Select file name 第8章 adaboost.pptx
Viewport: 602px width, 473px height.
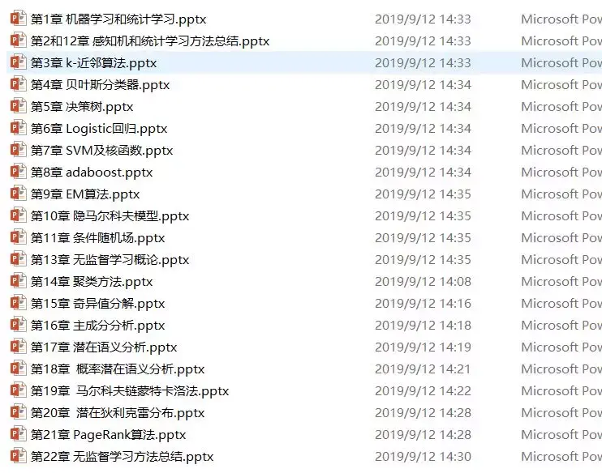[92, 172]
